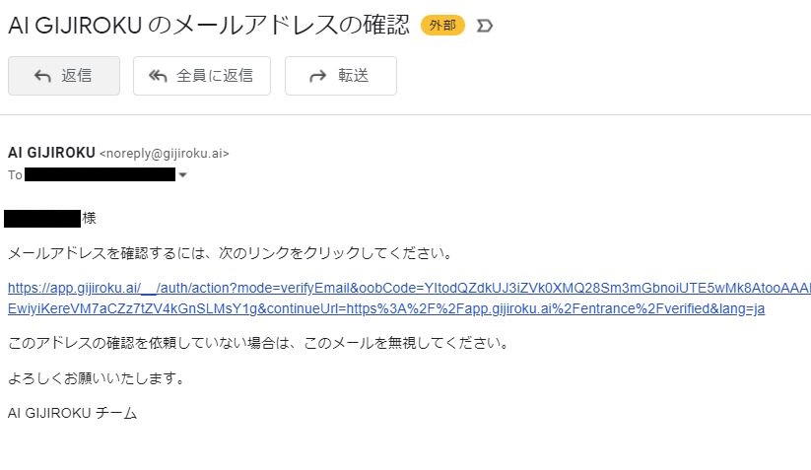The height and width of the screenshot is (470, 811).
Task: Click the double-arrow reply-all icon
Action: [158, 76]
